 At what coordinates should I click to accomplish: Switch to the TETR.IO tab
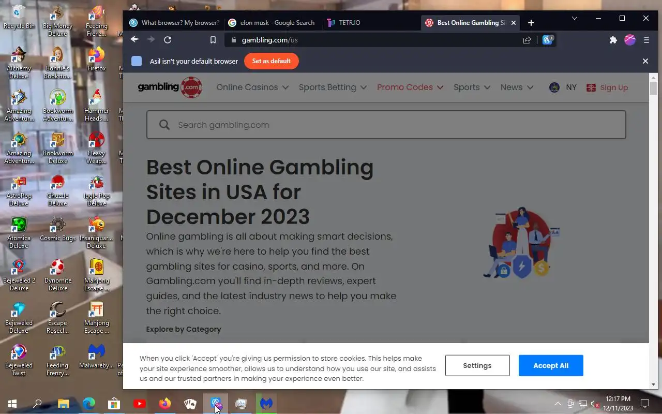point(372,23)
